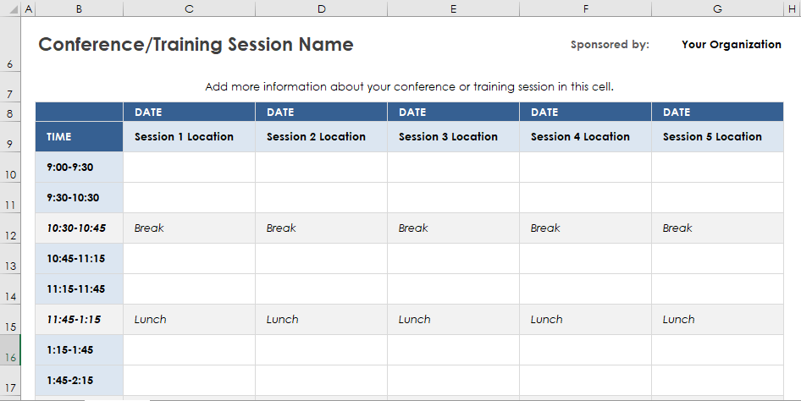The height and width of the screenshot is (401, 801).
Task: Select the Break cell under Session 2
Action: pyautogui.click(x=321, y=228)
